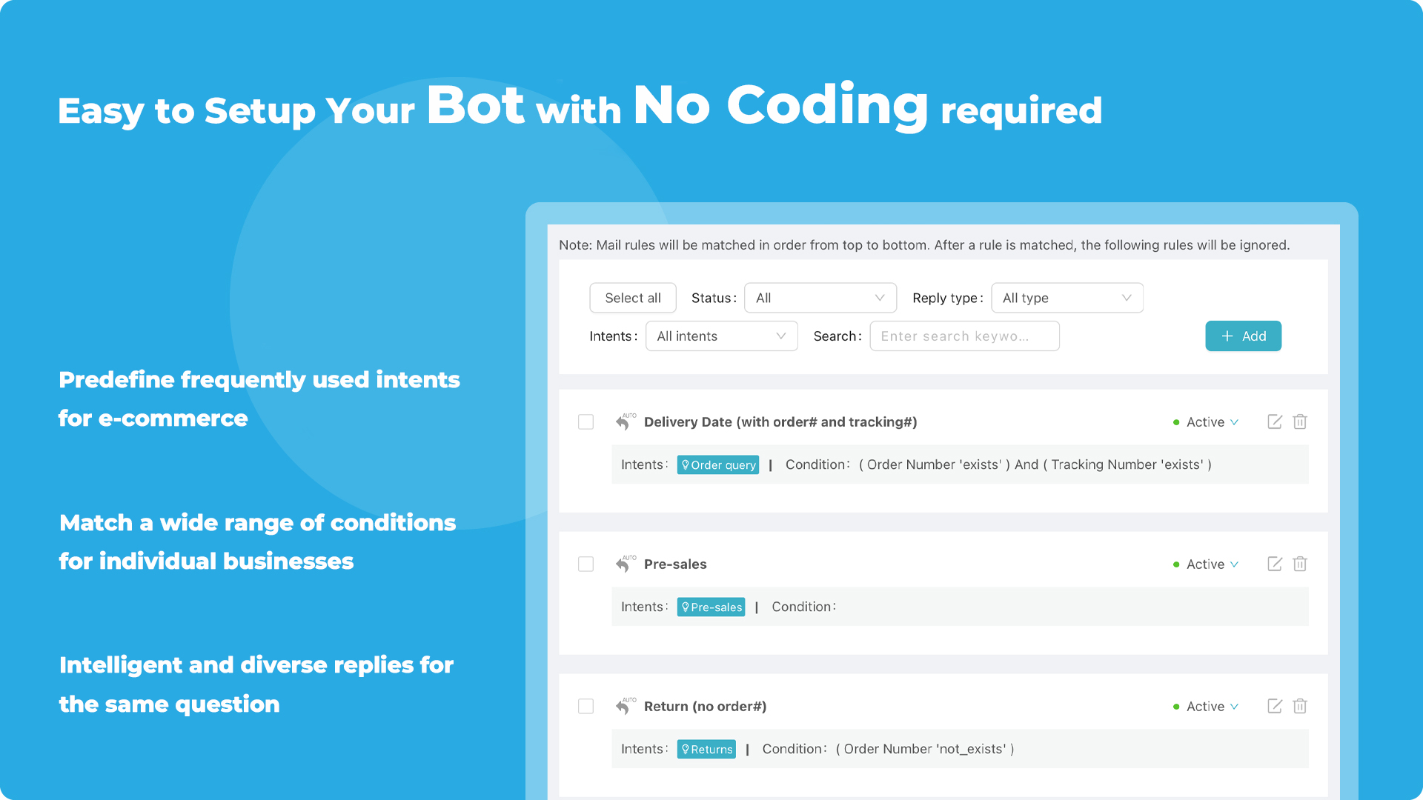
Task: Delete the Delivery Date rule
Action: [x=1300, y=421]
